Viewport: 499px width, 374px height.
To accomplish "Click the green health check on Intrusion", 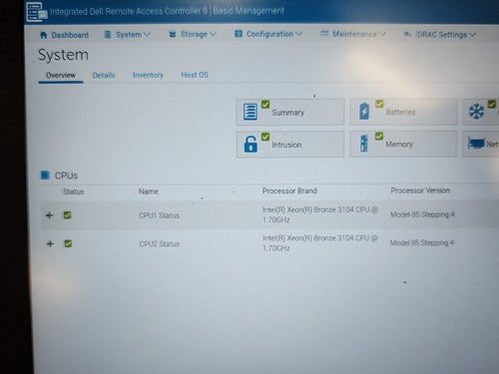I will pyautogui.click(x=265, y=137).
